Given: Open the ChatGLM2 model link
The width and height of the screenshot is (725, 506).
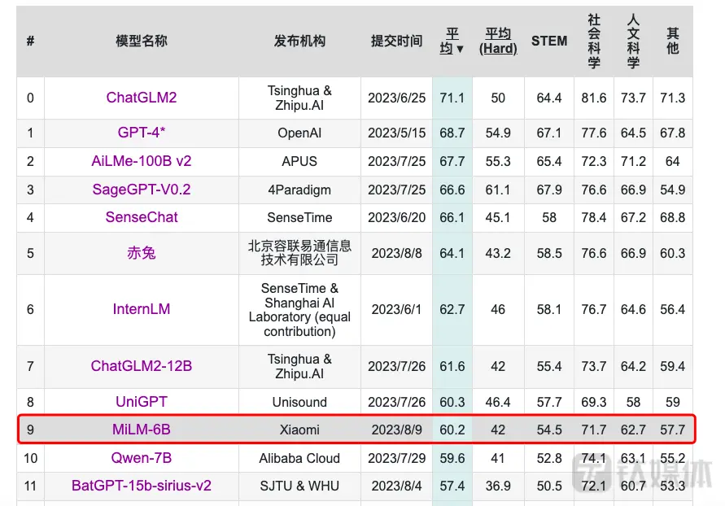Looking at the screenshot, I should [x=141, y=98].
